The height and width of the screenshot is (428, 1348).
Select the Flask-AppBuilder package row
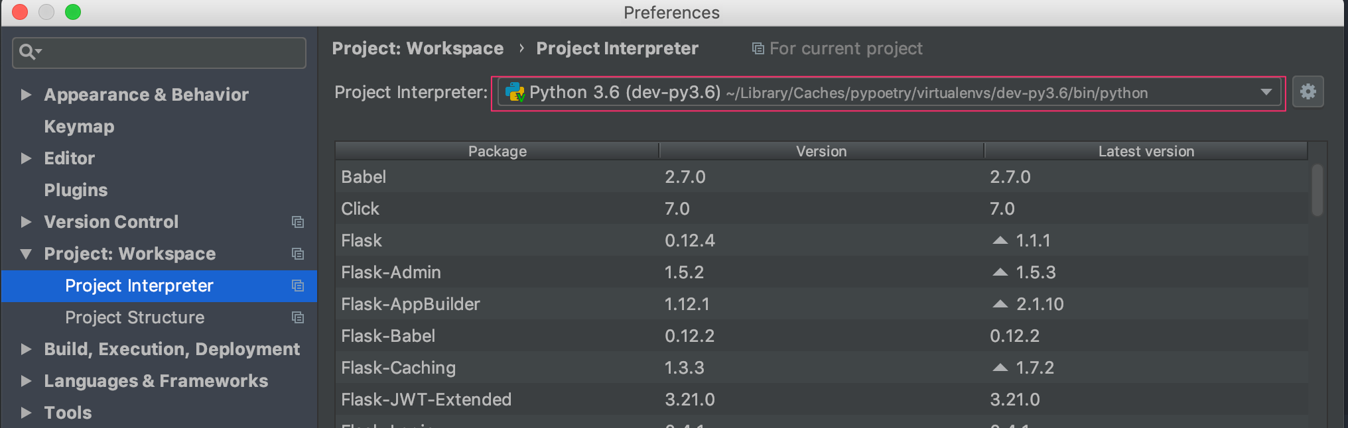click(x=821, y=304)
